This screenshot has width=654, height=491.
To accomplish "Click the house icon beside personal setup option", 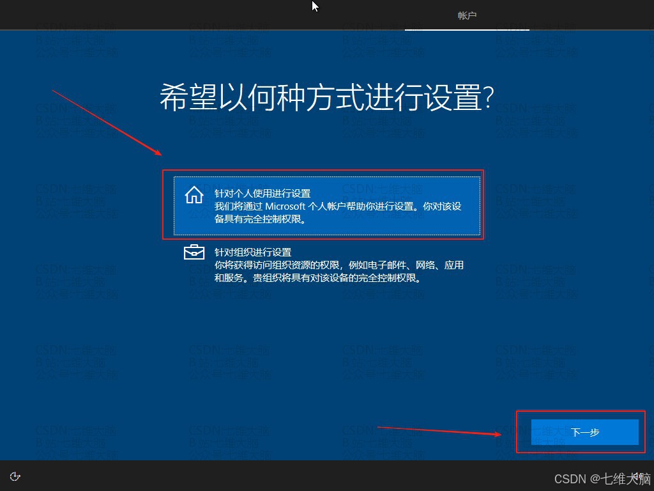I will (x=194, y=195).
